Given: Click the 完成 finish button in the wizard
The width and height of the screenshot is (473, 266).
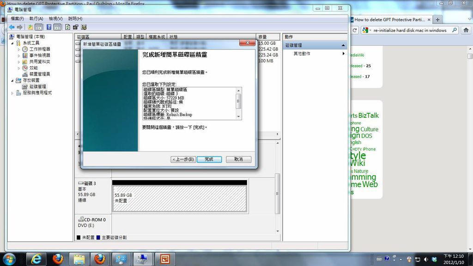Looking at the screenshot, I should coord(209,159).
